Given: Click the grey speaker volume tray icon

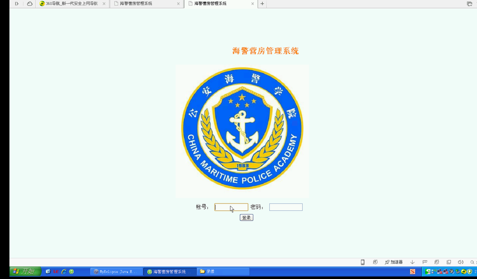Looking at the screenshot, I should click(452, 271).
